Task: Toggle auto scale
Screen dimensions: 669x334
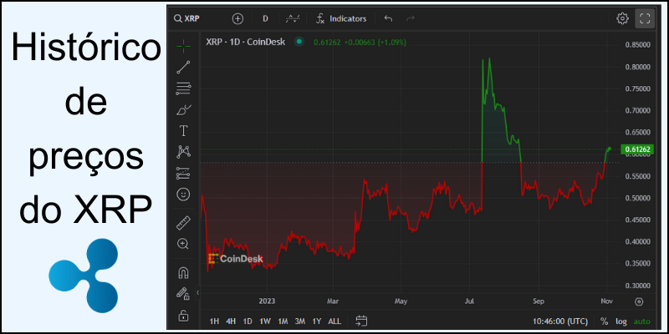Action: (x=642, y=321)
